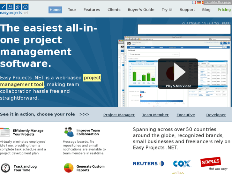The image size is (232, 174).
Task: Go to Features in navigation
Action: [92, 10]
